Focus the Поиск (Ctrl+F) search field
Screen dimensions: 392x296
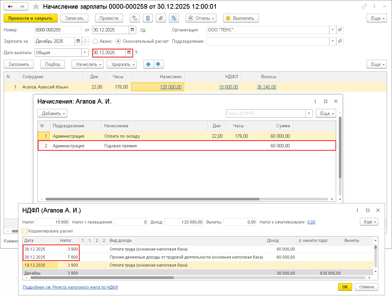point(266,113)
